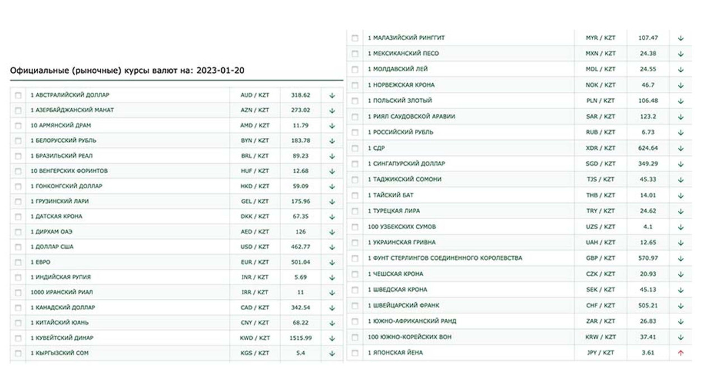Image resolution: width=717 pixels, height=370 pixels.
Task: Click the down arrow icon for USD / KZT
Action: point(332,247)
